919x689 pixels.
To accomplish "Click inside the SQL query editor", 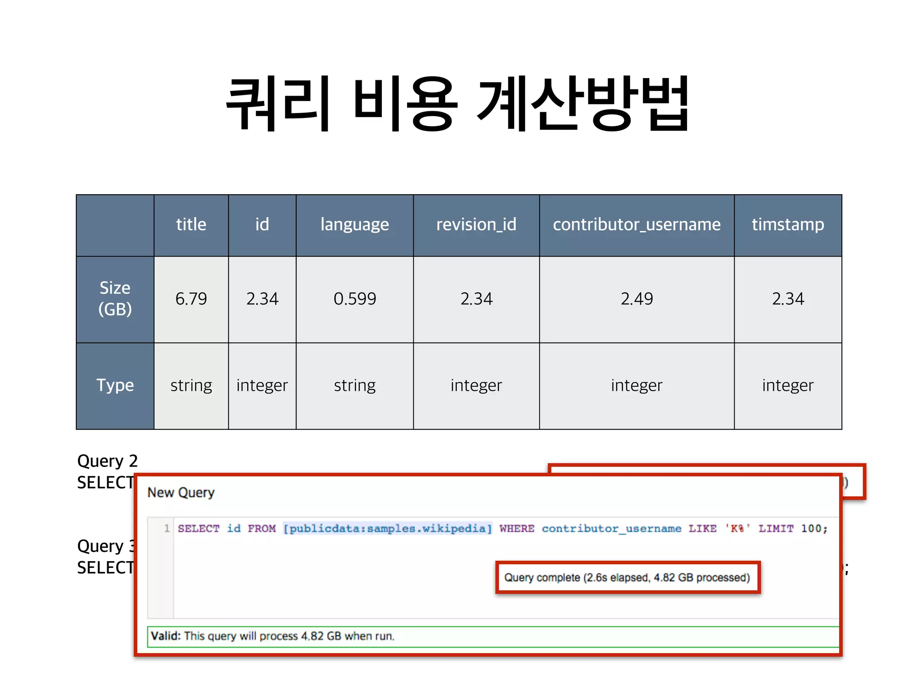I will click(494, 568).
